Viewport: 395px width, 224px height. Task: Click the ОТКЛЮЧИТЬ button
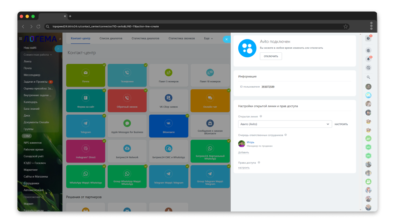tap(271, 56)
